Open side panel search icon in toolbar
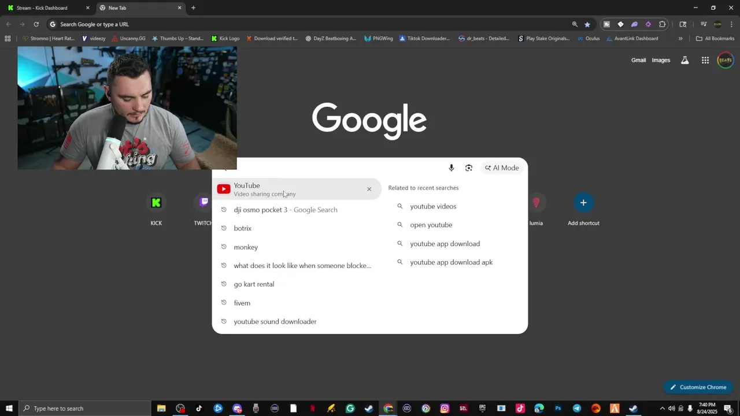Screen dimensions: 740x416 (683, 24)
